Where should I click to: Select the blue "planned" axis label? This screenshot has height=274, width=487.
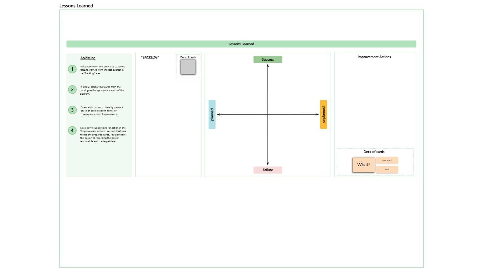[x=212, y=114]
